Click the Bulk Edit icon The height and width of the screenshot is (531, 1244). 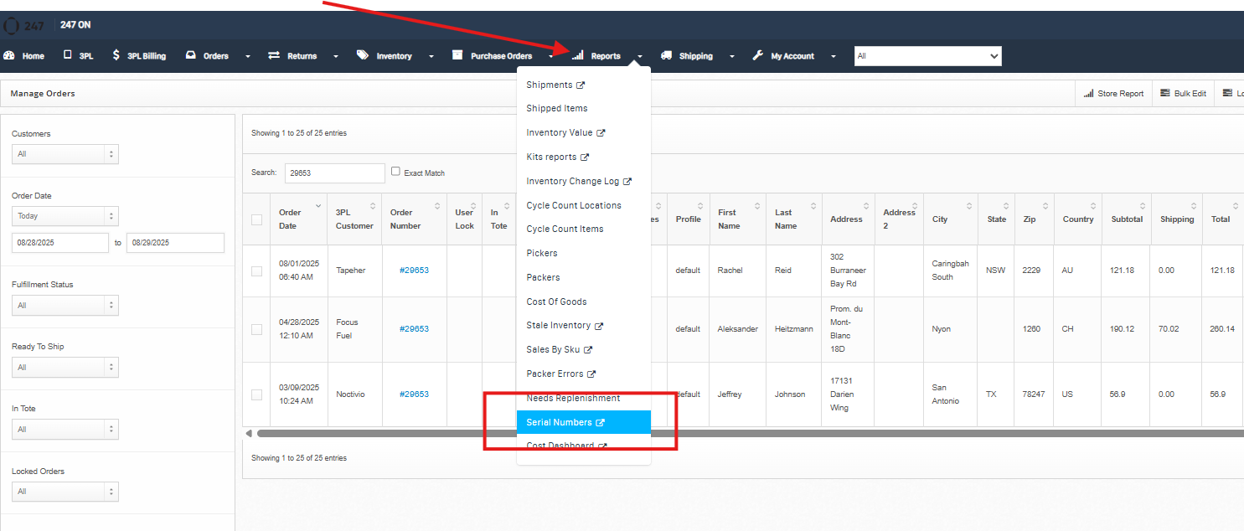pos(1164,93)
